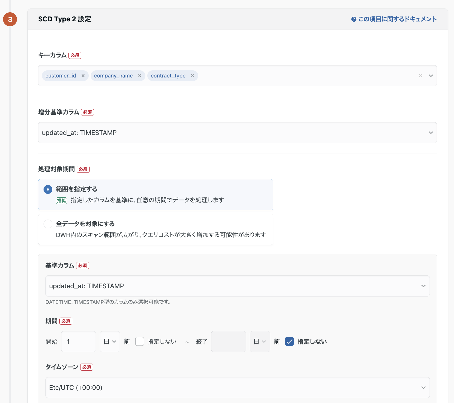
Task: Select the 範囲を指定する radio option
Action: pyautogui.click(x=48, y=189)
